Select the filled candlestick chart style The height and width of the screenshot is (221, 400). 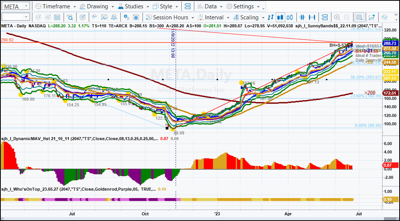[x=280, y=17]
